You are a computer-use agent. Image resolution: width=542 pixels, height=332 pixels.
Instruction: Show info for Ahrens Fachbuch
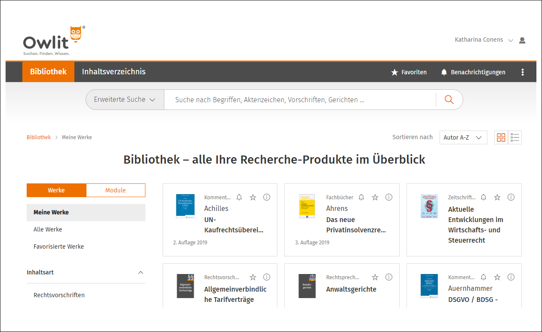point(389,197)
